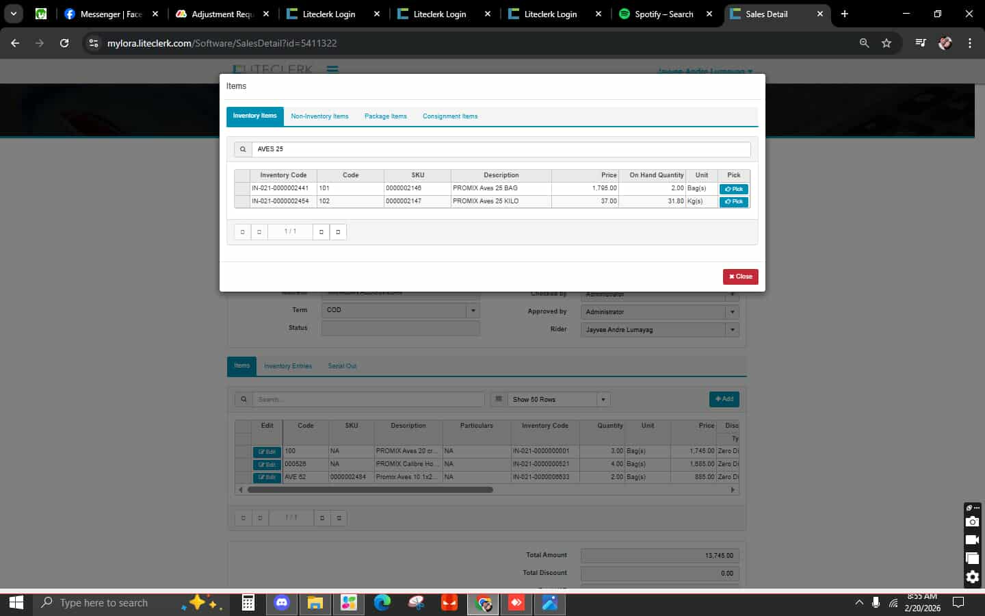Expand the Chrome tab search dropdown
This screenshot has height=616, width=985.
[14, 14]
